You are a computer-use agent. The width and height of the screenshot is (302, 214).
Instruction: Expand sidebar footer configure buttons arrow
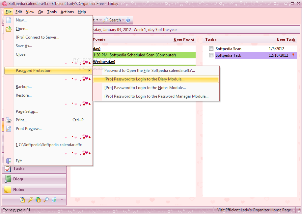pyautogui.click(x=62, y=200)
